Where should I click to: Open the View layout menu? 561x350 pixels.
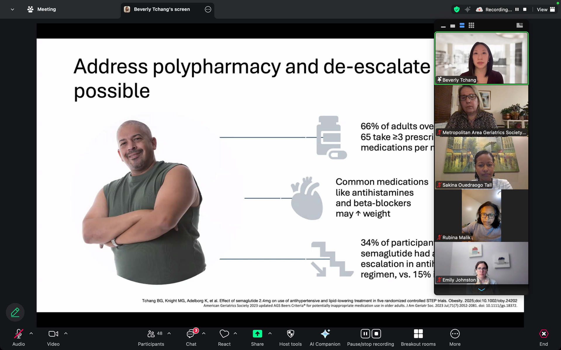(x=546, y=9)
